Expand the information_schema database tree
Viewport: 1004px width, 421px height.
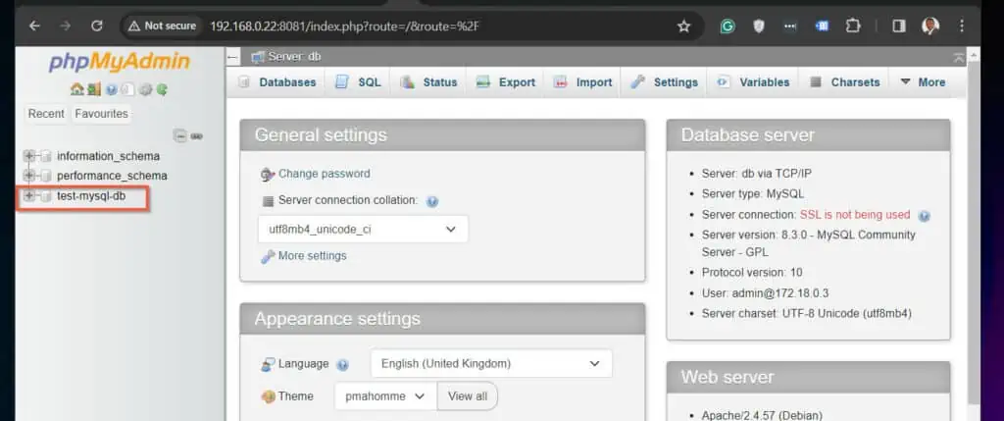[x=28, y=156]
